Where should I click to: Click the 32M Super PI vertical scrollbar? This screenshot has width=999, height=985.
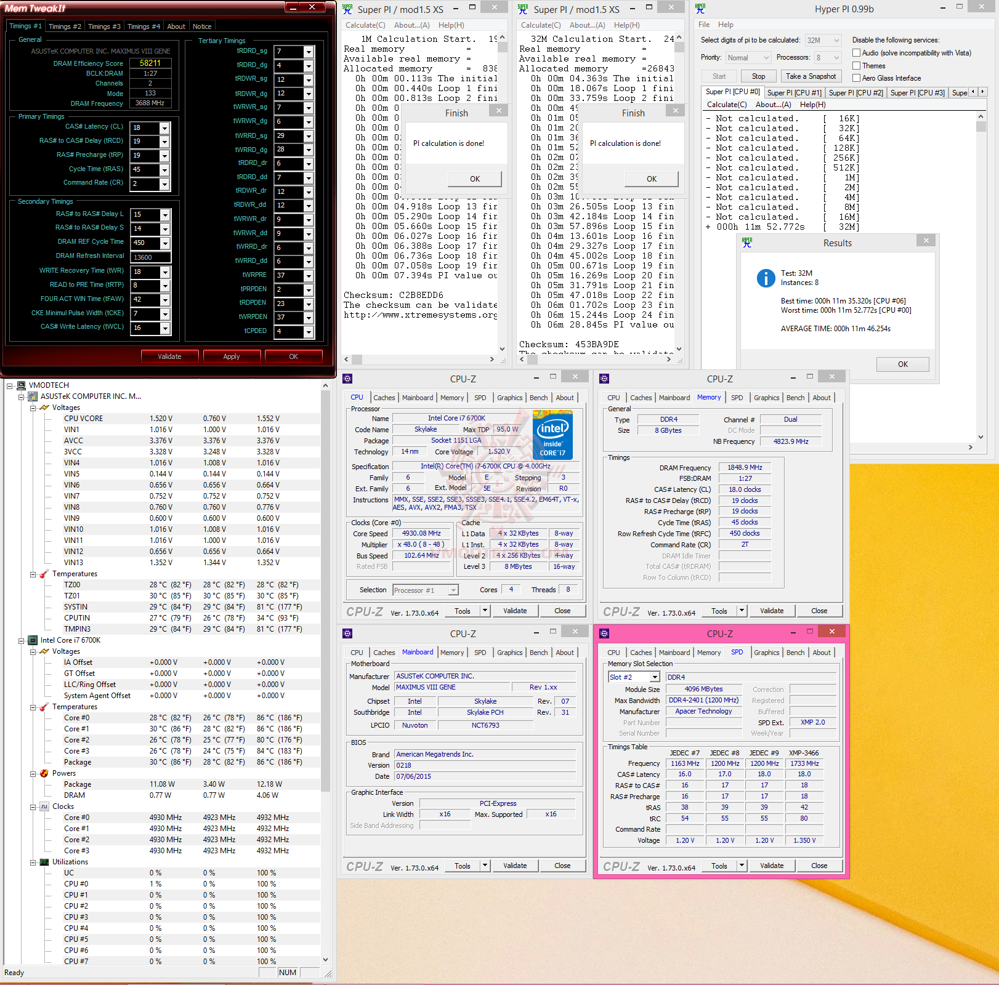coord(679,193)
